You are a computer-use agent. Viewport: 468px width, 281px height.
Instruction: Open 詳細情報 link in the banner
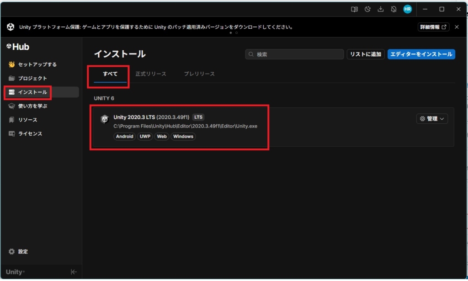(433, 27)
